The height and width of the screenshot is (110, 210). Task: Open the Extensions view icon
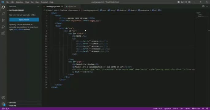click(3, 33)
